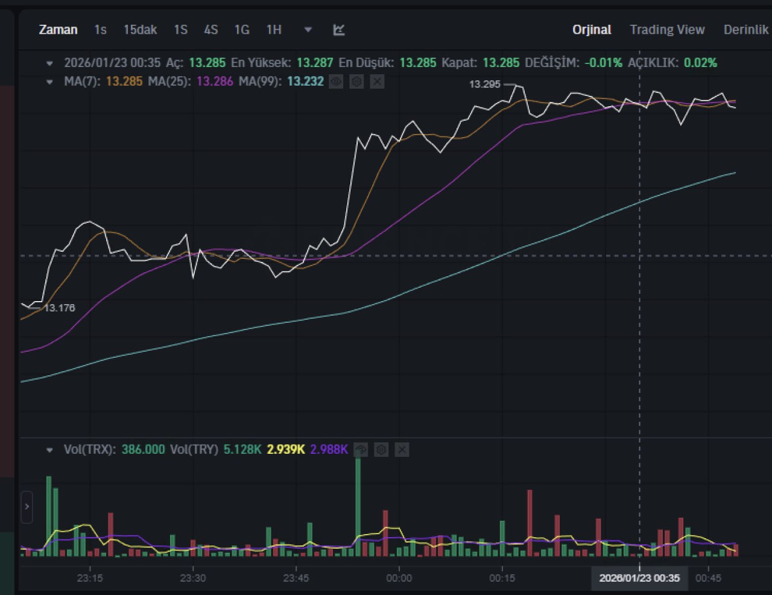Screen dimensions: 772x595
Task: Open MA indicator settings gear
Action: [x=356, y=81]
